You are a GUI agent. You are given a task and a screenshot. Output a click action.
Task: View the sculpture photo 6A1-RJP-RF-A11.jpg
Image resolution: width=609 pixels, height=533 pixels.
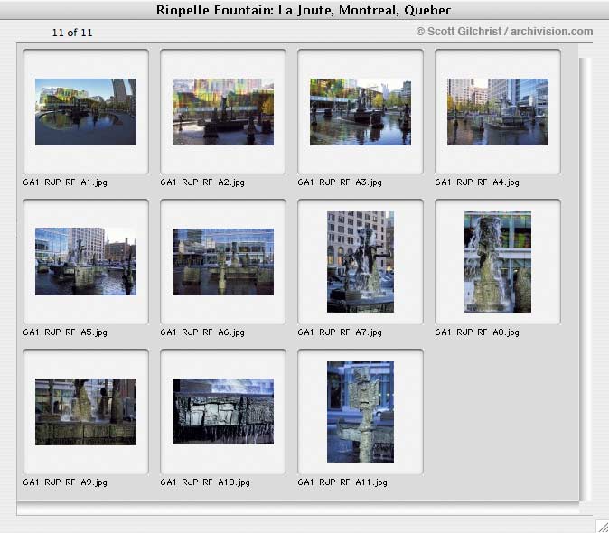[x=360, y=411]
